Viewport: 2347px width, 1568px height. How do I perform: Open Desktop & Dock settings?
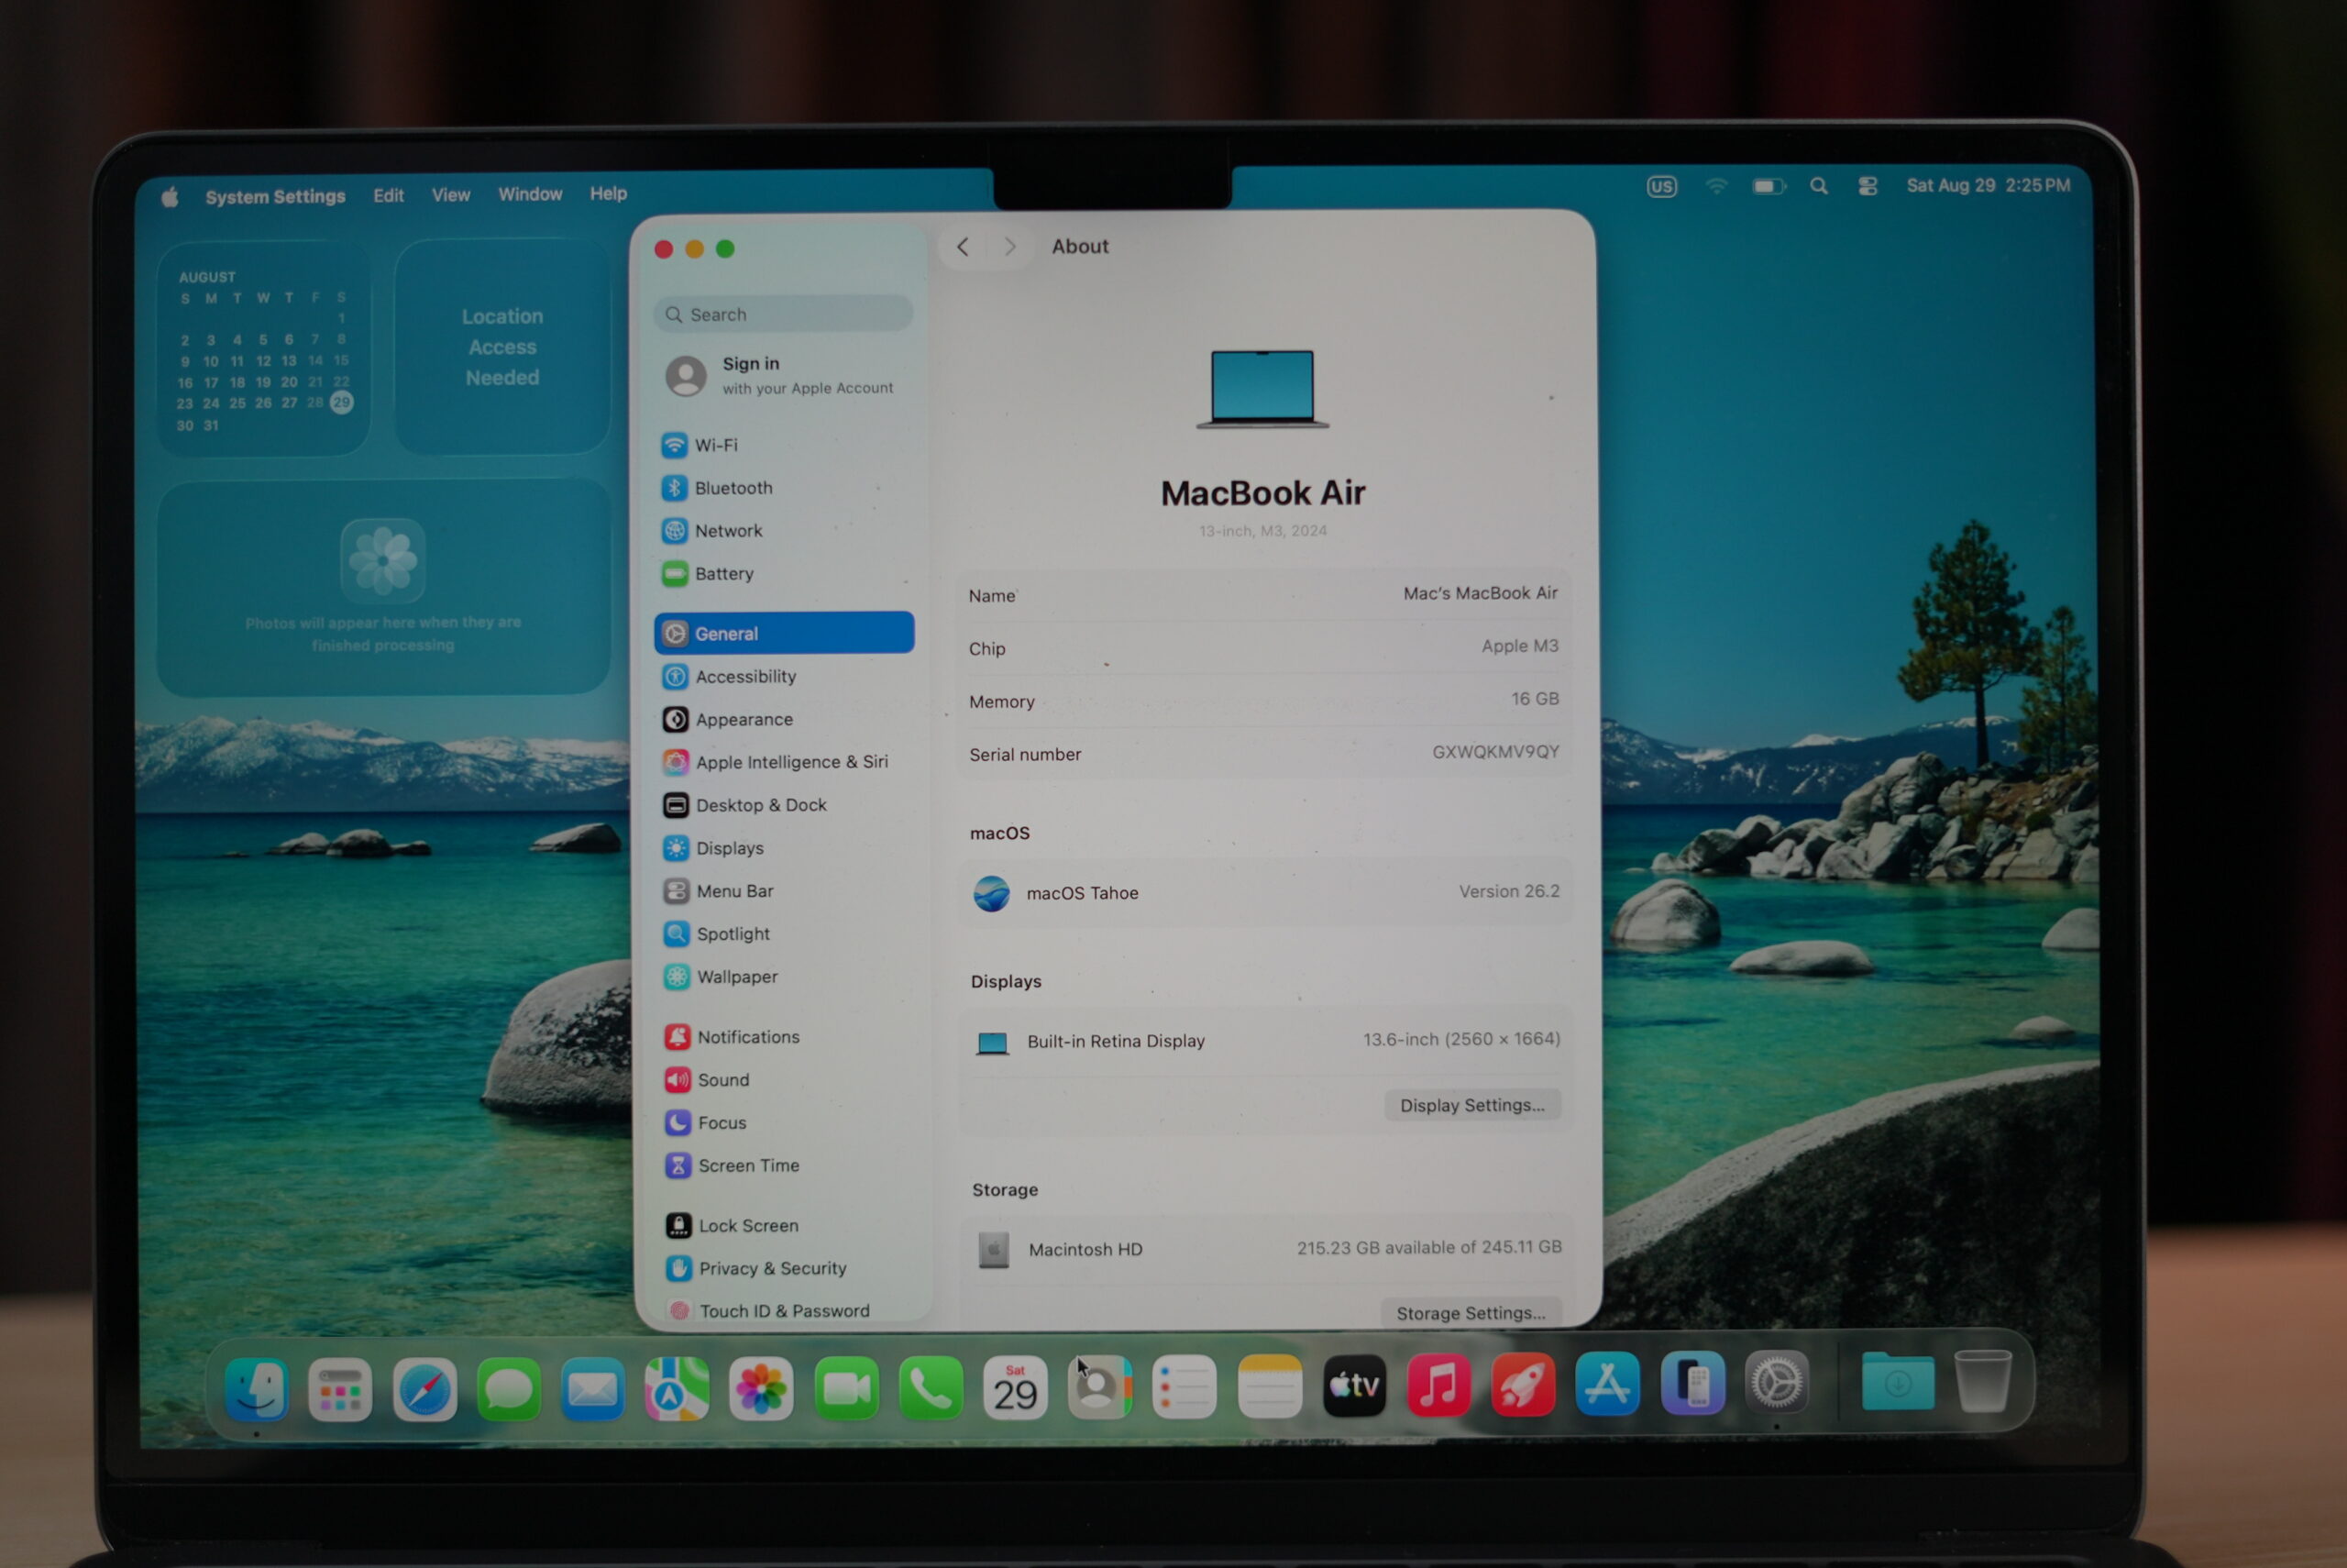pos(785,805)
